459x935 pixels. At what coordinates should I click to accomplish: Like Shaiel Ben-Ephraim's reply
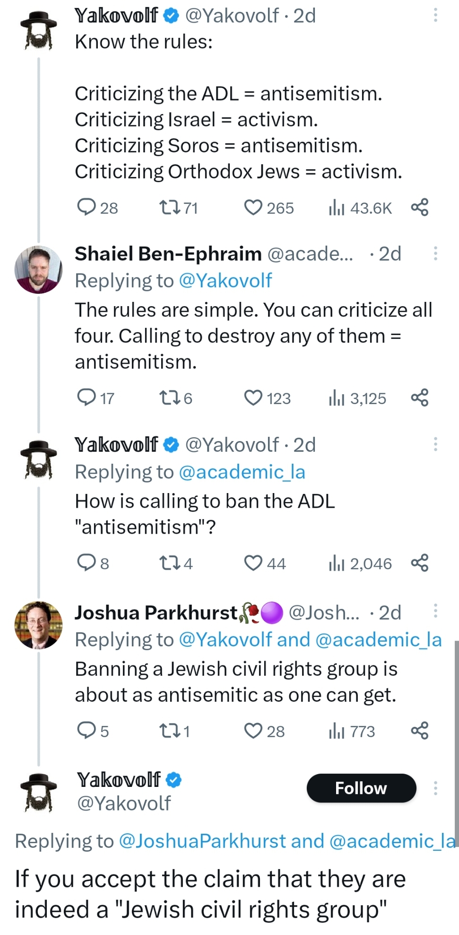tap(253, 398)
